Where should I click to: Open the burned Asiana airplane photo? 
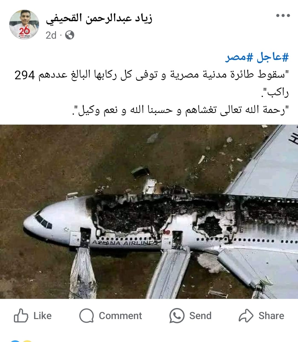[149, 212]
